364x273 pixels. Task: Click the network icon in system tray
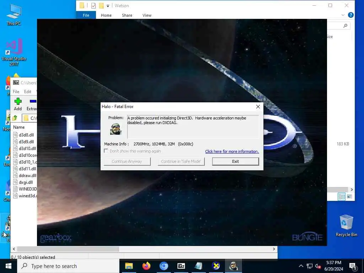point(310,266)
